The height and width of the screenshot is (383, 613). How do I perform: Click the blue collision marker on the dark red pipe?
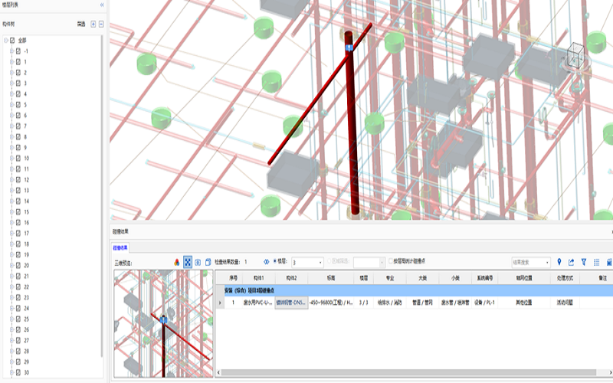click(349, 47)
